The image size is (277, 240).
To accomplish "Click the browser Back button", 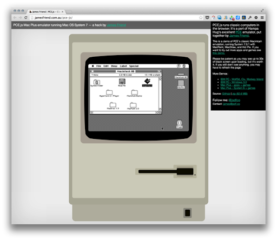I will pos(15,17).
